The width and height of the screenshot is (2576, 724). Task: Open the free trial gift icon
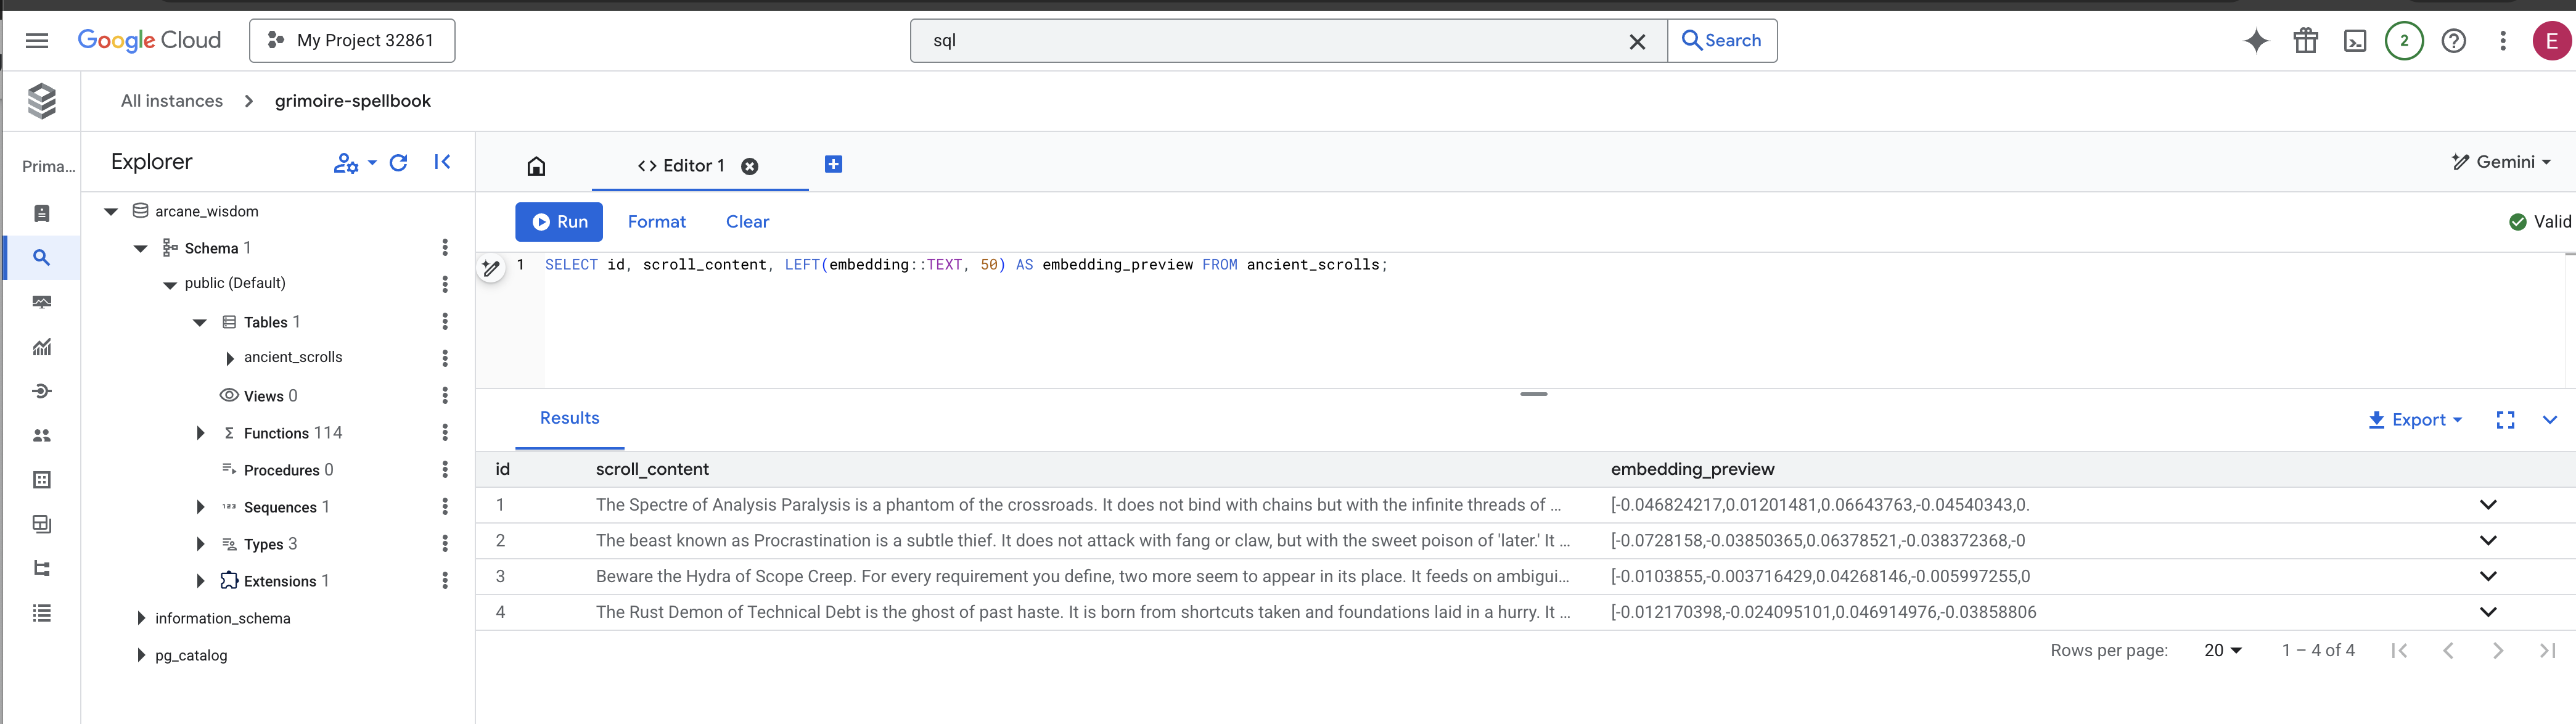(x=2305, y=41)
